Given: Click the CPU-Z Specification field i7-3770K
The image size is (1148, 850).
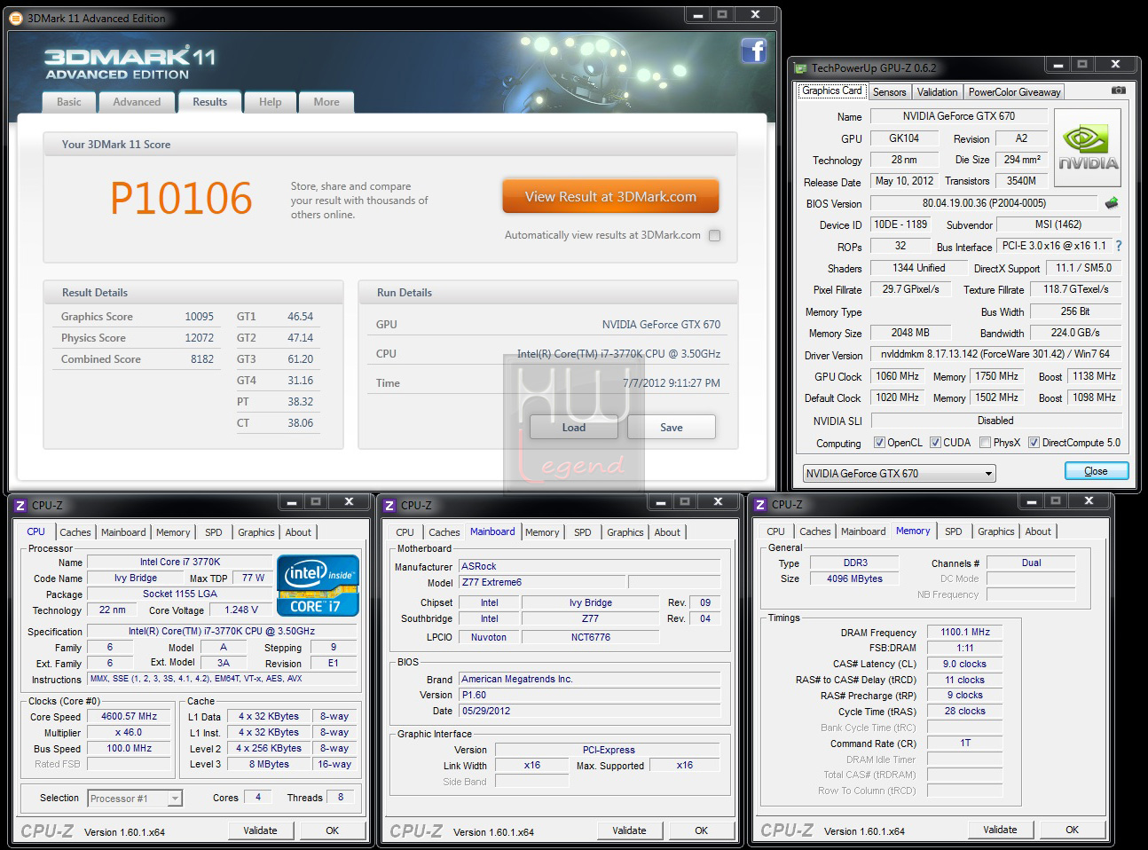Looking at the screenshot, I should tap(222, 632).
